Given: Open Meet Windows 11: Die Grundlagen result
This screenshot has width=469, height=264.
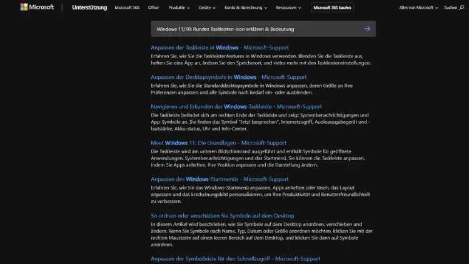Looking at the screenshot, I should click(218, 143).
